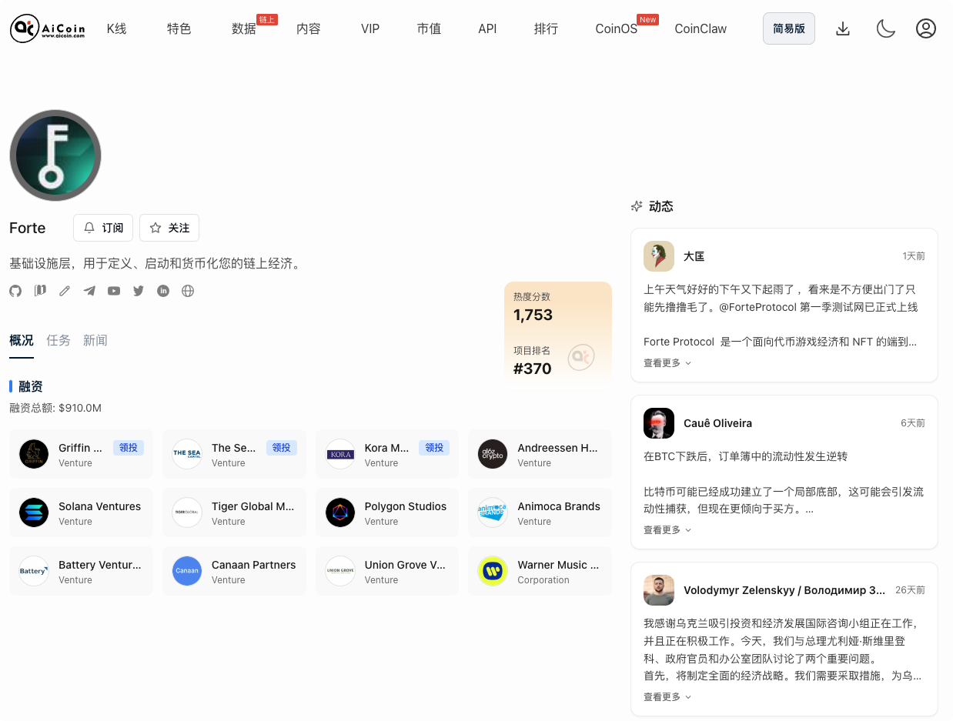Open the 数据 menu
Viewport: 953px width, 721px height.
244,28
